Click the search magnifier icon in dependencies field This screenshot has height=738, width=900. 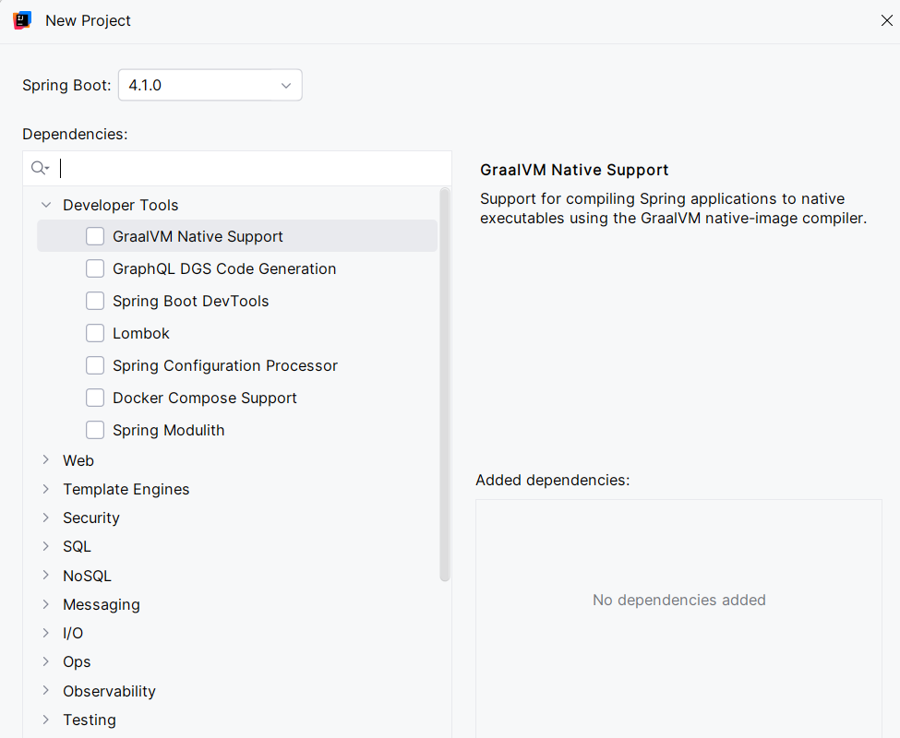click(40, 168)
